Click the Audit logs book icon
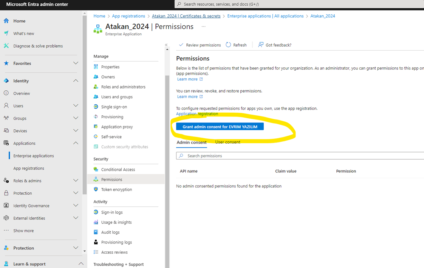 (96, 232)
